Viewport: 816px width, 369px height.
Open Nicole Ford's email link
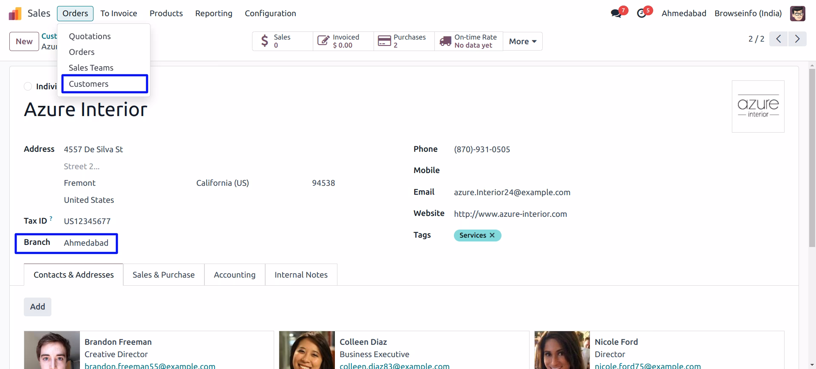pos(648,366)
